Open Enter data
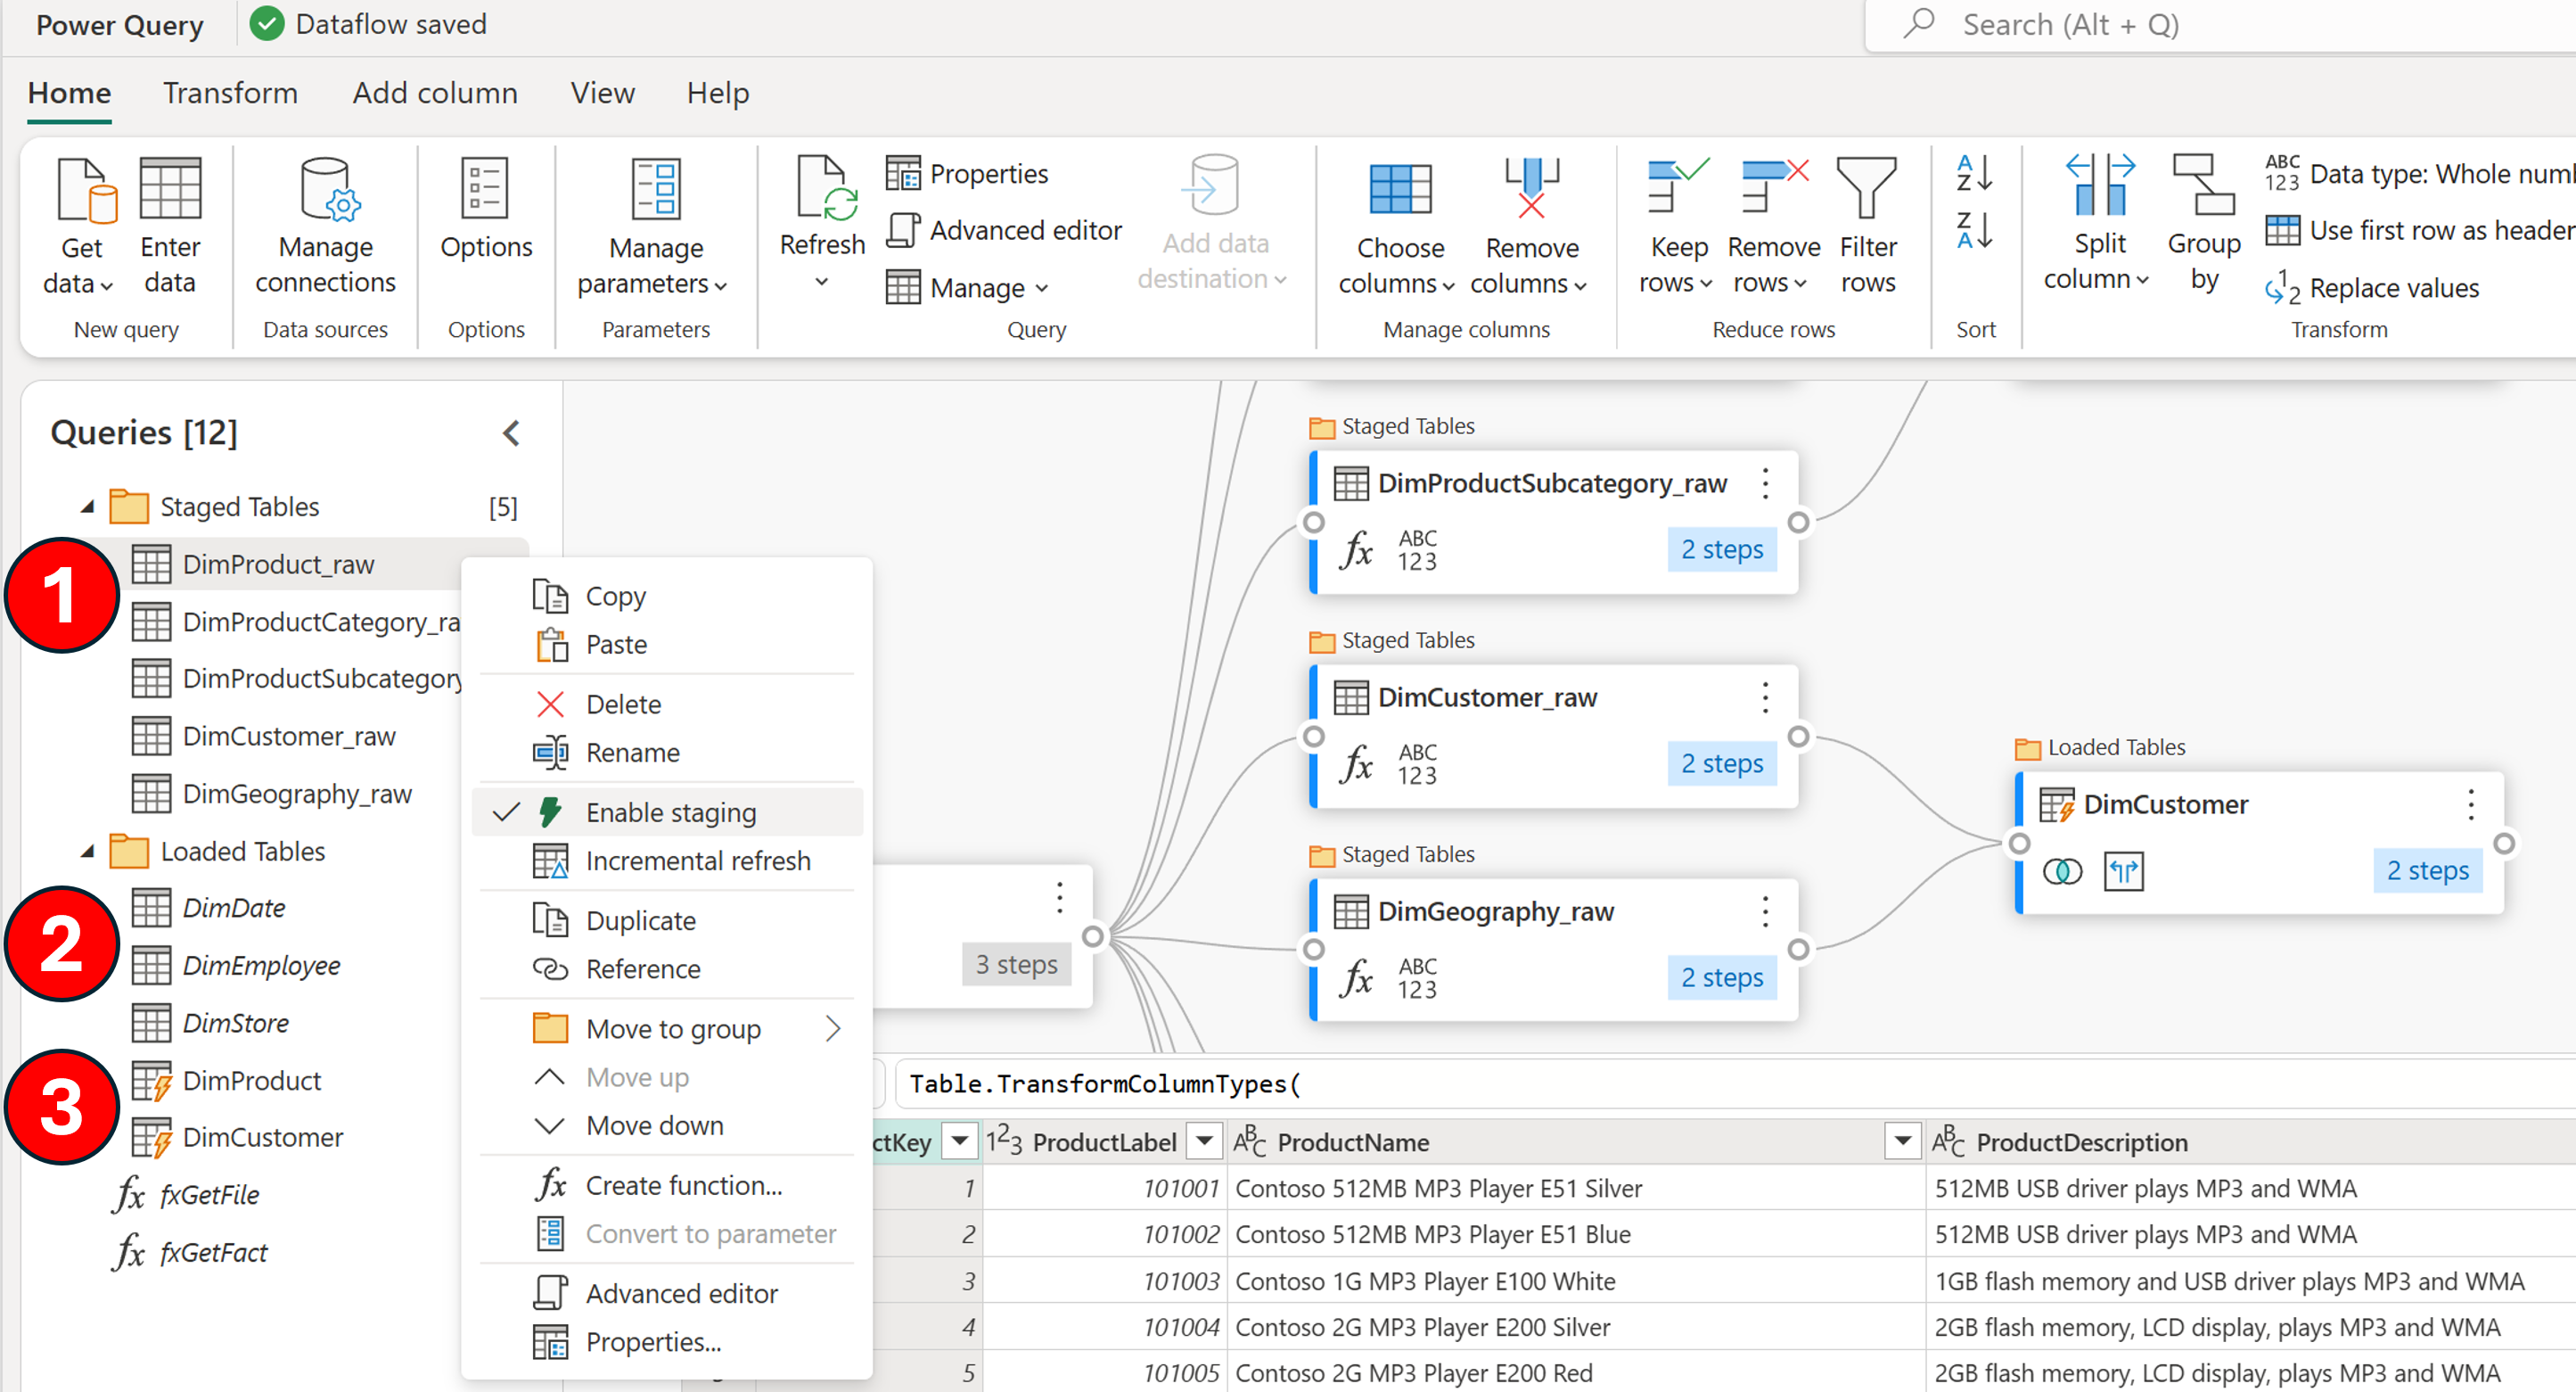The height and width of the screenshot is (1392, 2576). pyautogui.click(x=169, y=222)
